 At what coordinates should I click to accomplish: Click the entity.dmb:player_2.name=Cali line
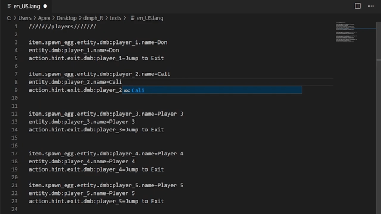tap(75, 82)
